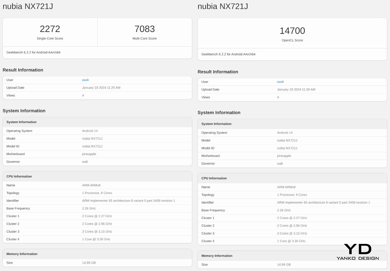Click the nubia NX721J title above the OpenCL score
Viewport: 390px width, 271px height.
[x=223, y=6]
